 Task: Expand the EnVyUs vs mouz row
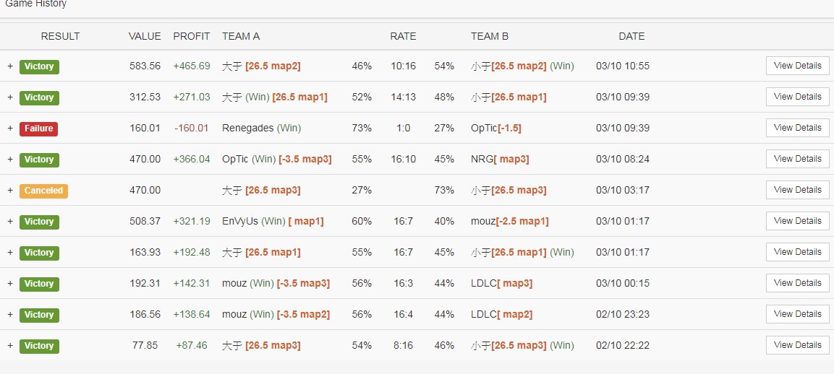pyautogui.click(x=10, y=222)
